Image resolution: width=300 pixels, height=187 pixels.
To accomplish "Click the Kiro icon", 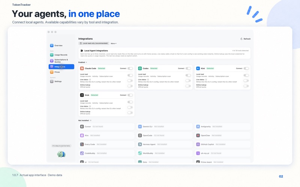I will pyautogui.click(x=82, y=135).
